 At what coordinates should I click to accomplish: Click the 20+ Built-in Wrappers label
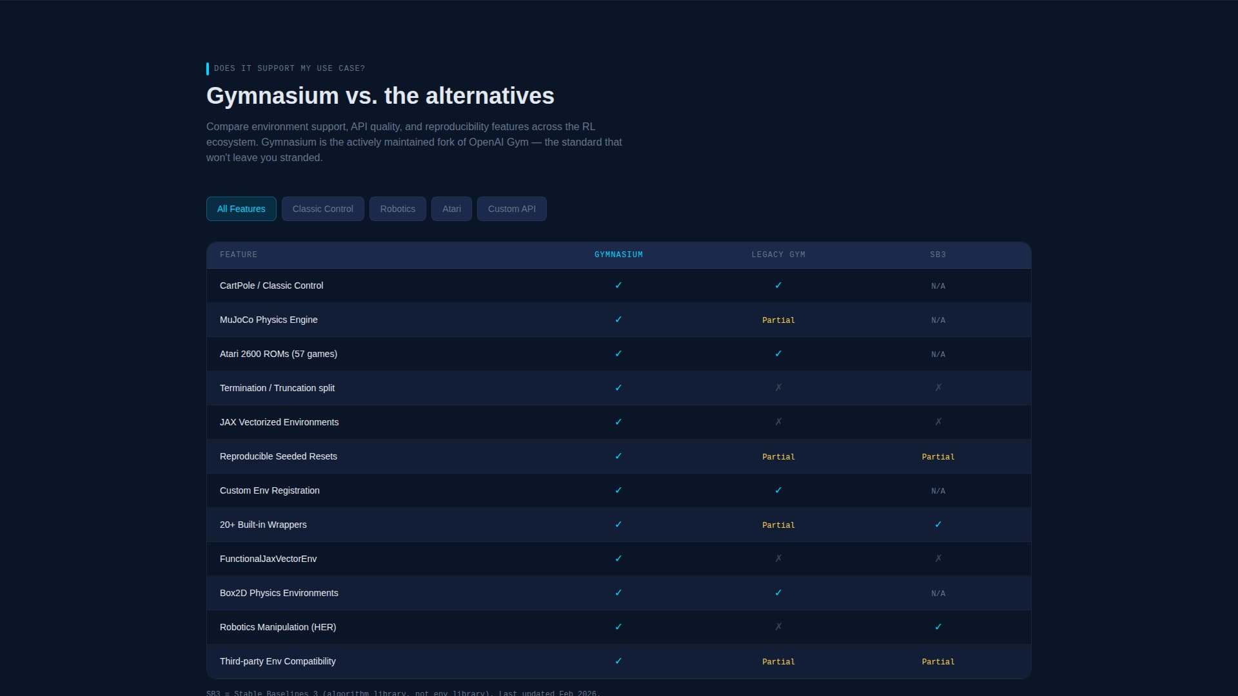click(x=263, y=525)
